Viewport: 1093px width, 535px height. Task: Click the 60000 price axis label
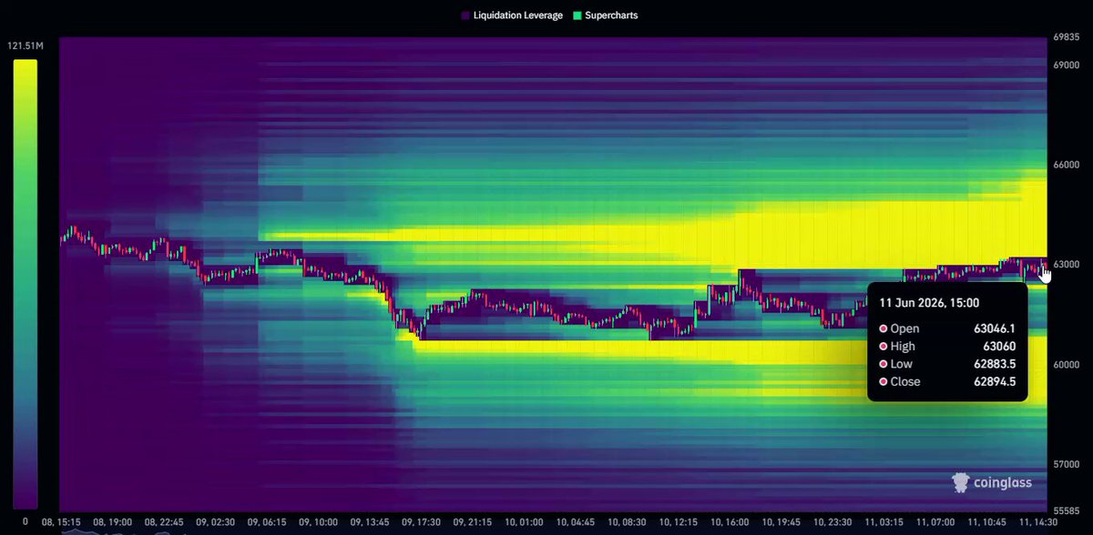(x=1066, y=364)
